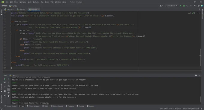Rerun Day3 with the Run panel green arrow
Screen dimensions: 204x110
point(5,79)
